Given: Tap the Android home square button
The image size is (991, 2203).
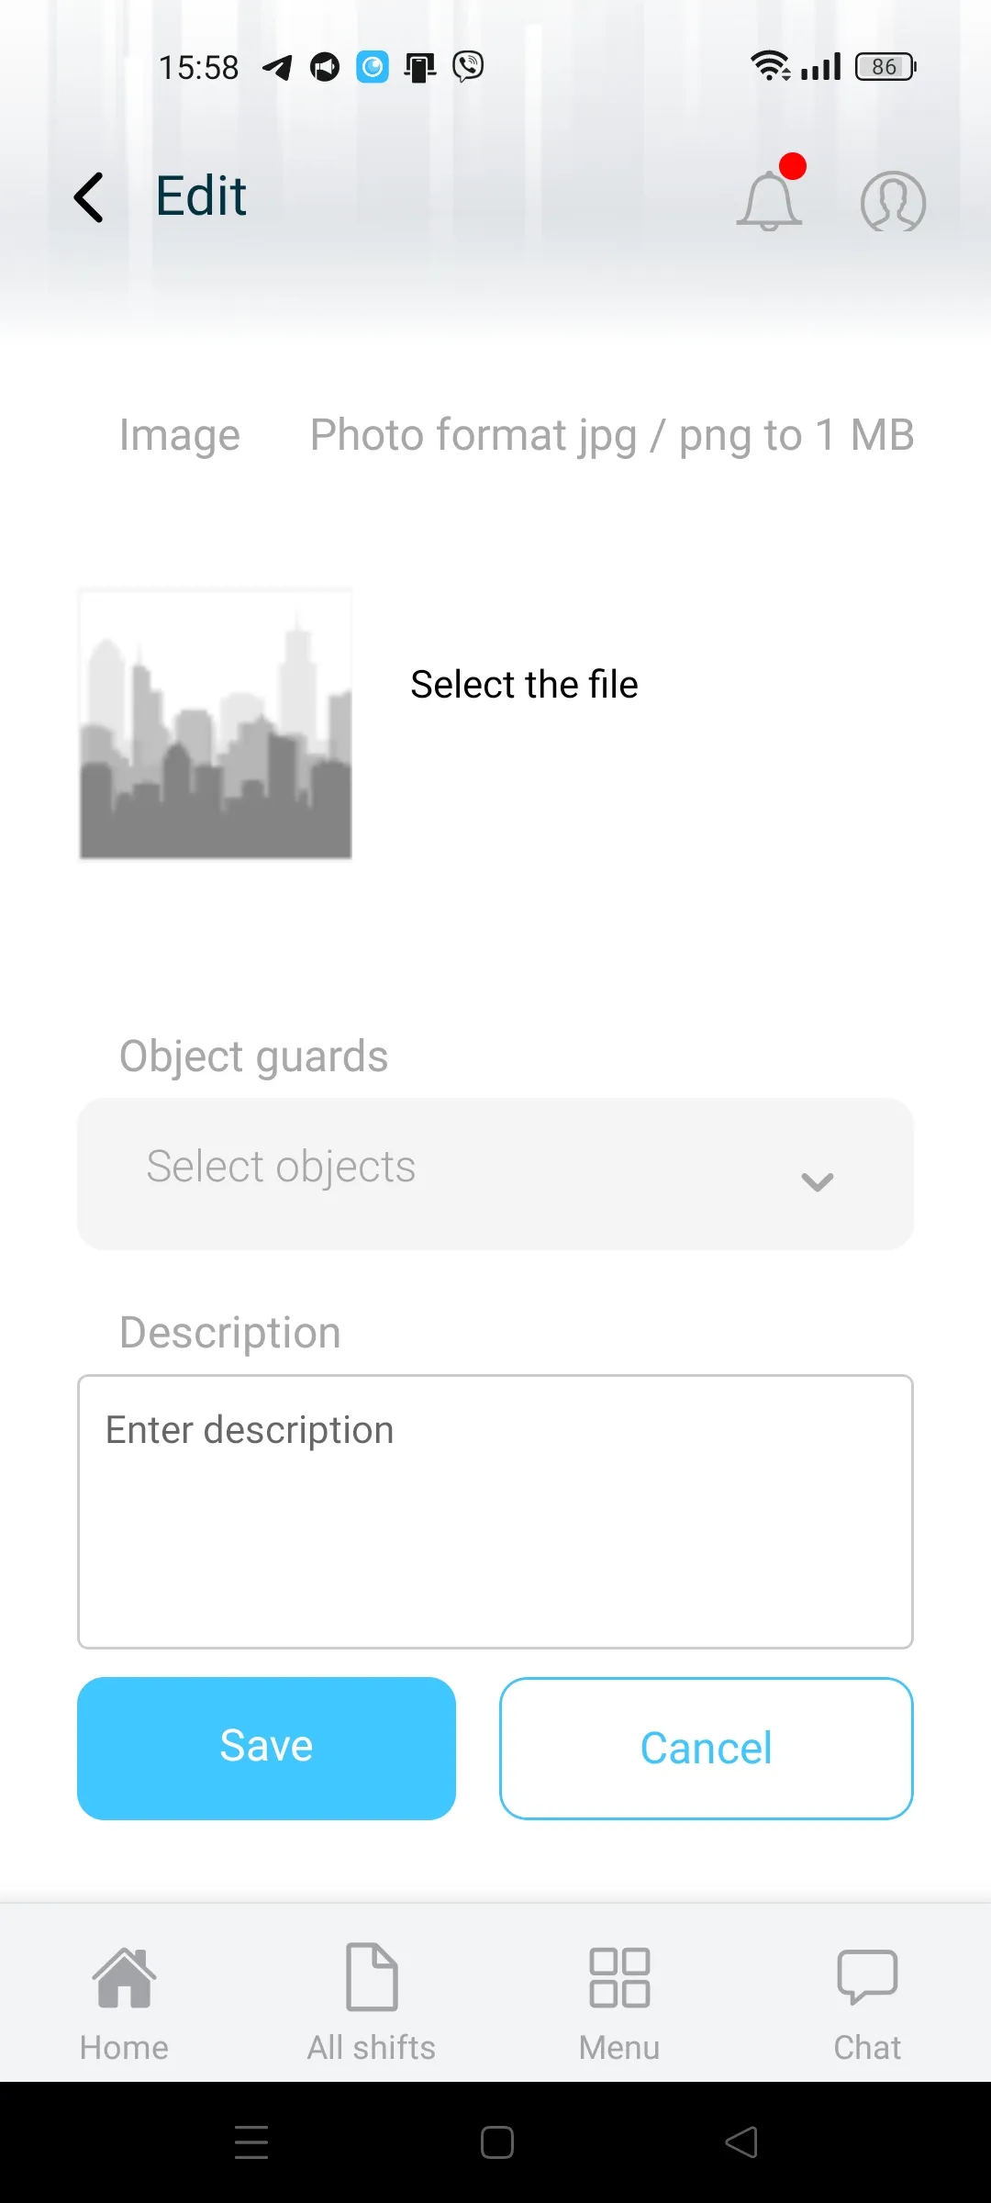Looking at the screenshot, I should tap(496, 2142).
